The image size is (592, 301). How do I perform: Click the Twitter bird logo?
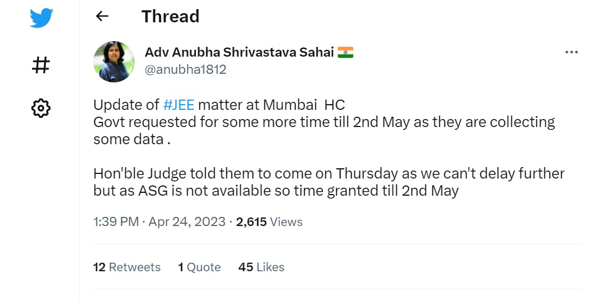pos(41,18)
